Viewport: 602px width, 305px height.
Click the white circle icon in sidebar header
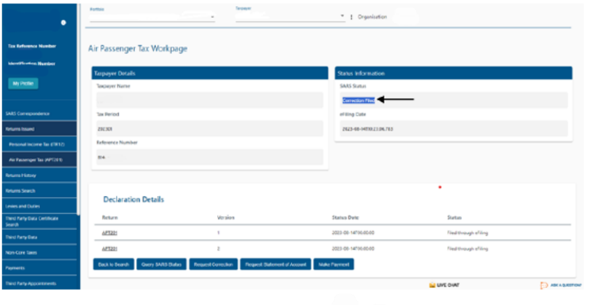point(64,23)
